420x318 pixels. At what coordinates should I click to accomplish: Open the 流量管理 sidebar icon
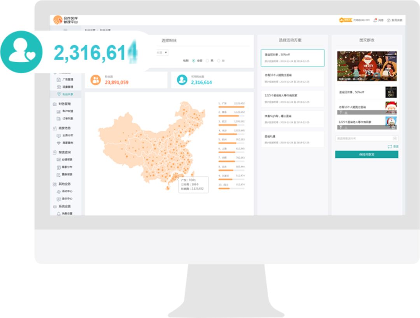59,87
